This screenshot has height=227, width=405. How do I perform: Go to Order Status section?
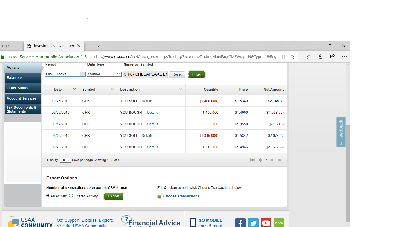pyautogui.click(x=23, y=88)
